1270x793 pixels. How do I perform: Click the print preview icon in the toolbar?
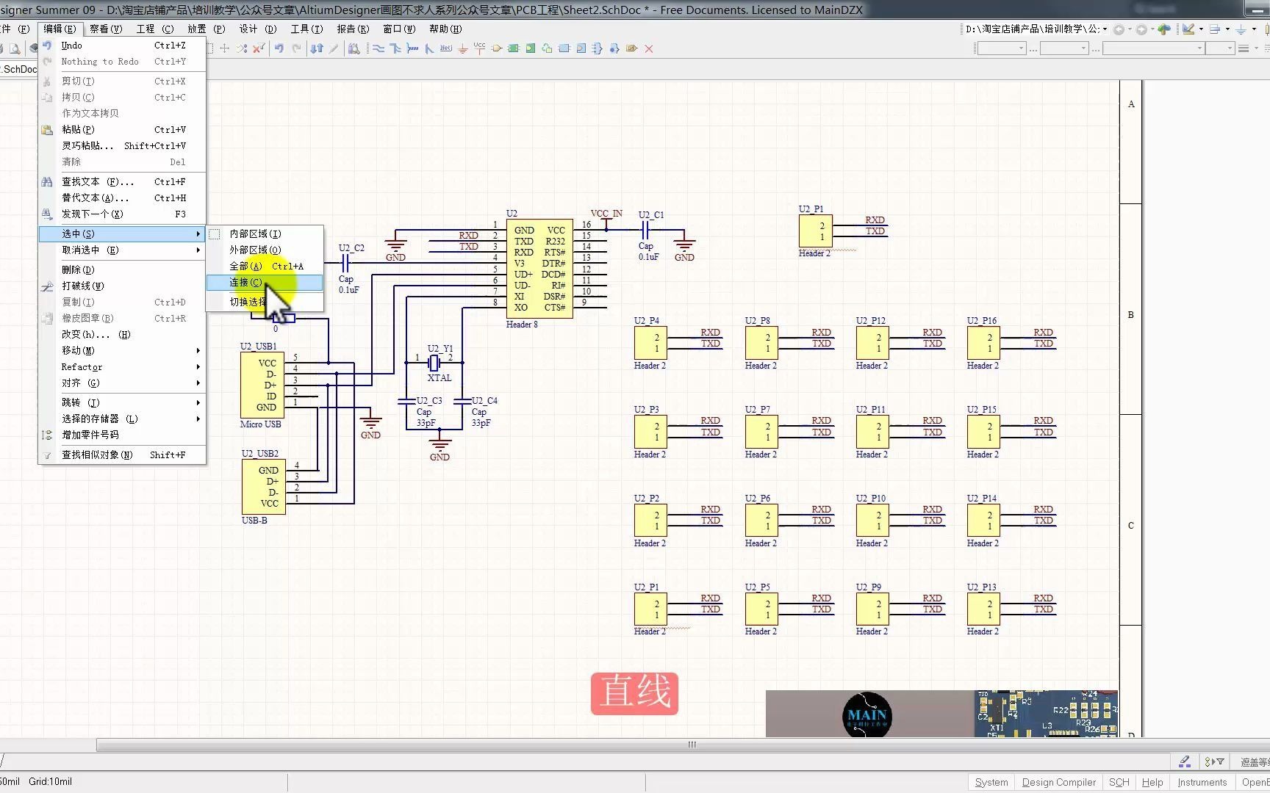pyautogui.click(x=15, y=48)
